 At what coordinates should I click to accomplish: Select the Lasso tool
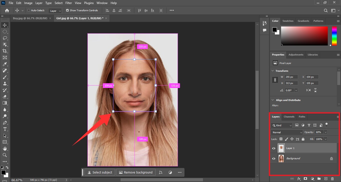[x=5, y=38]
